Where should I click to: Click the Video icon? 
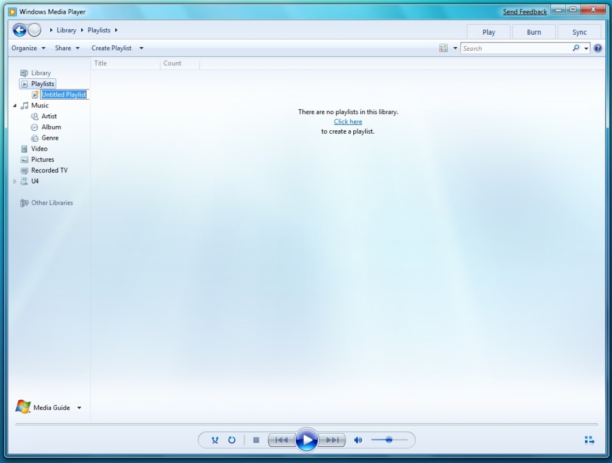(x=24, y=149)
